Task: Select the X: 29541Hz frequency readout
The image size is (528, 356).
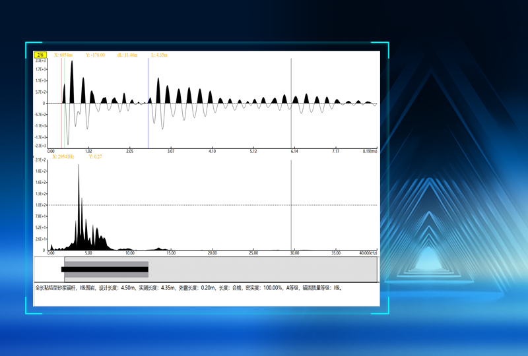Action: pyautogui.click(x=63, y=157)
